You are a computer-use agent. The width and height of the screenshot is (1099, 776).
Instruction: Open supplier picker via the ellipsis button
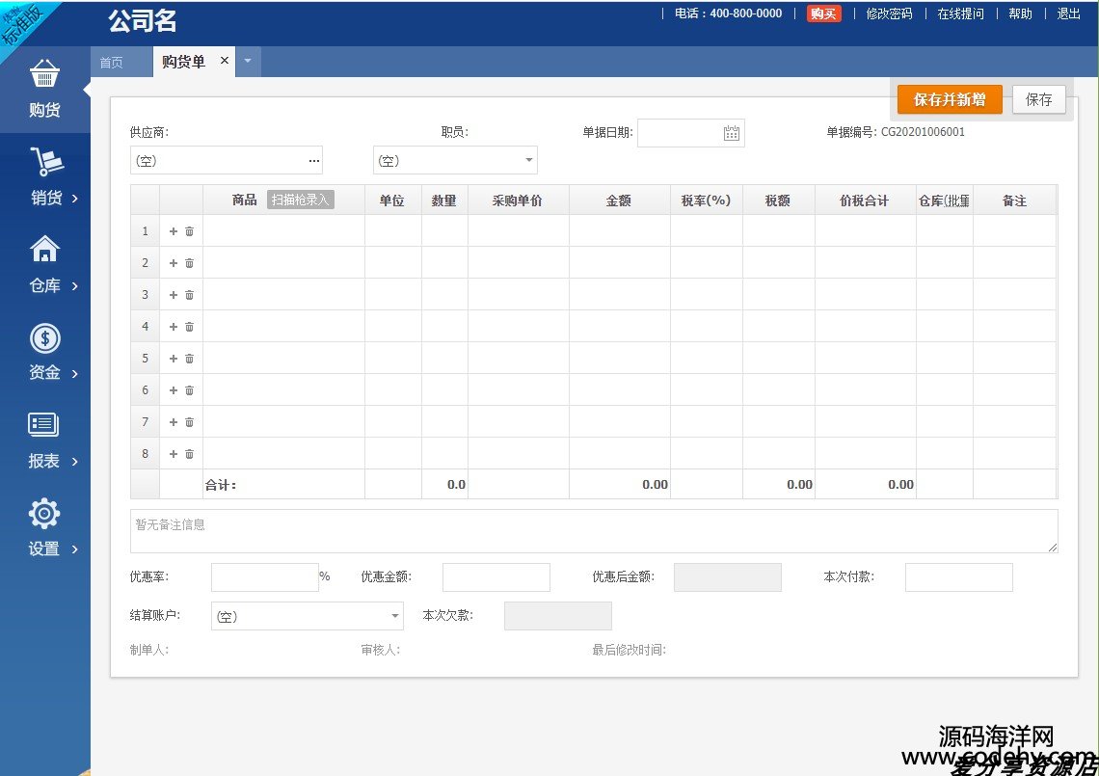[313, 160]
